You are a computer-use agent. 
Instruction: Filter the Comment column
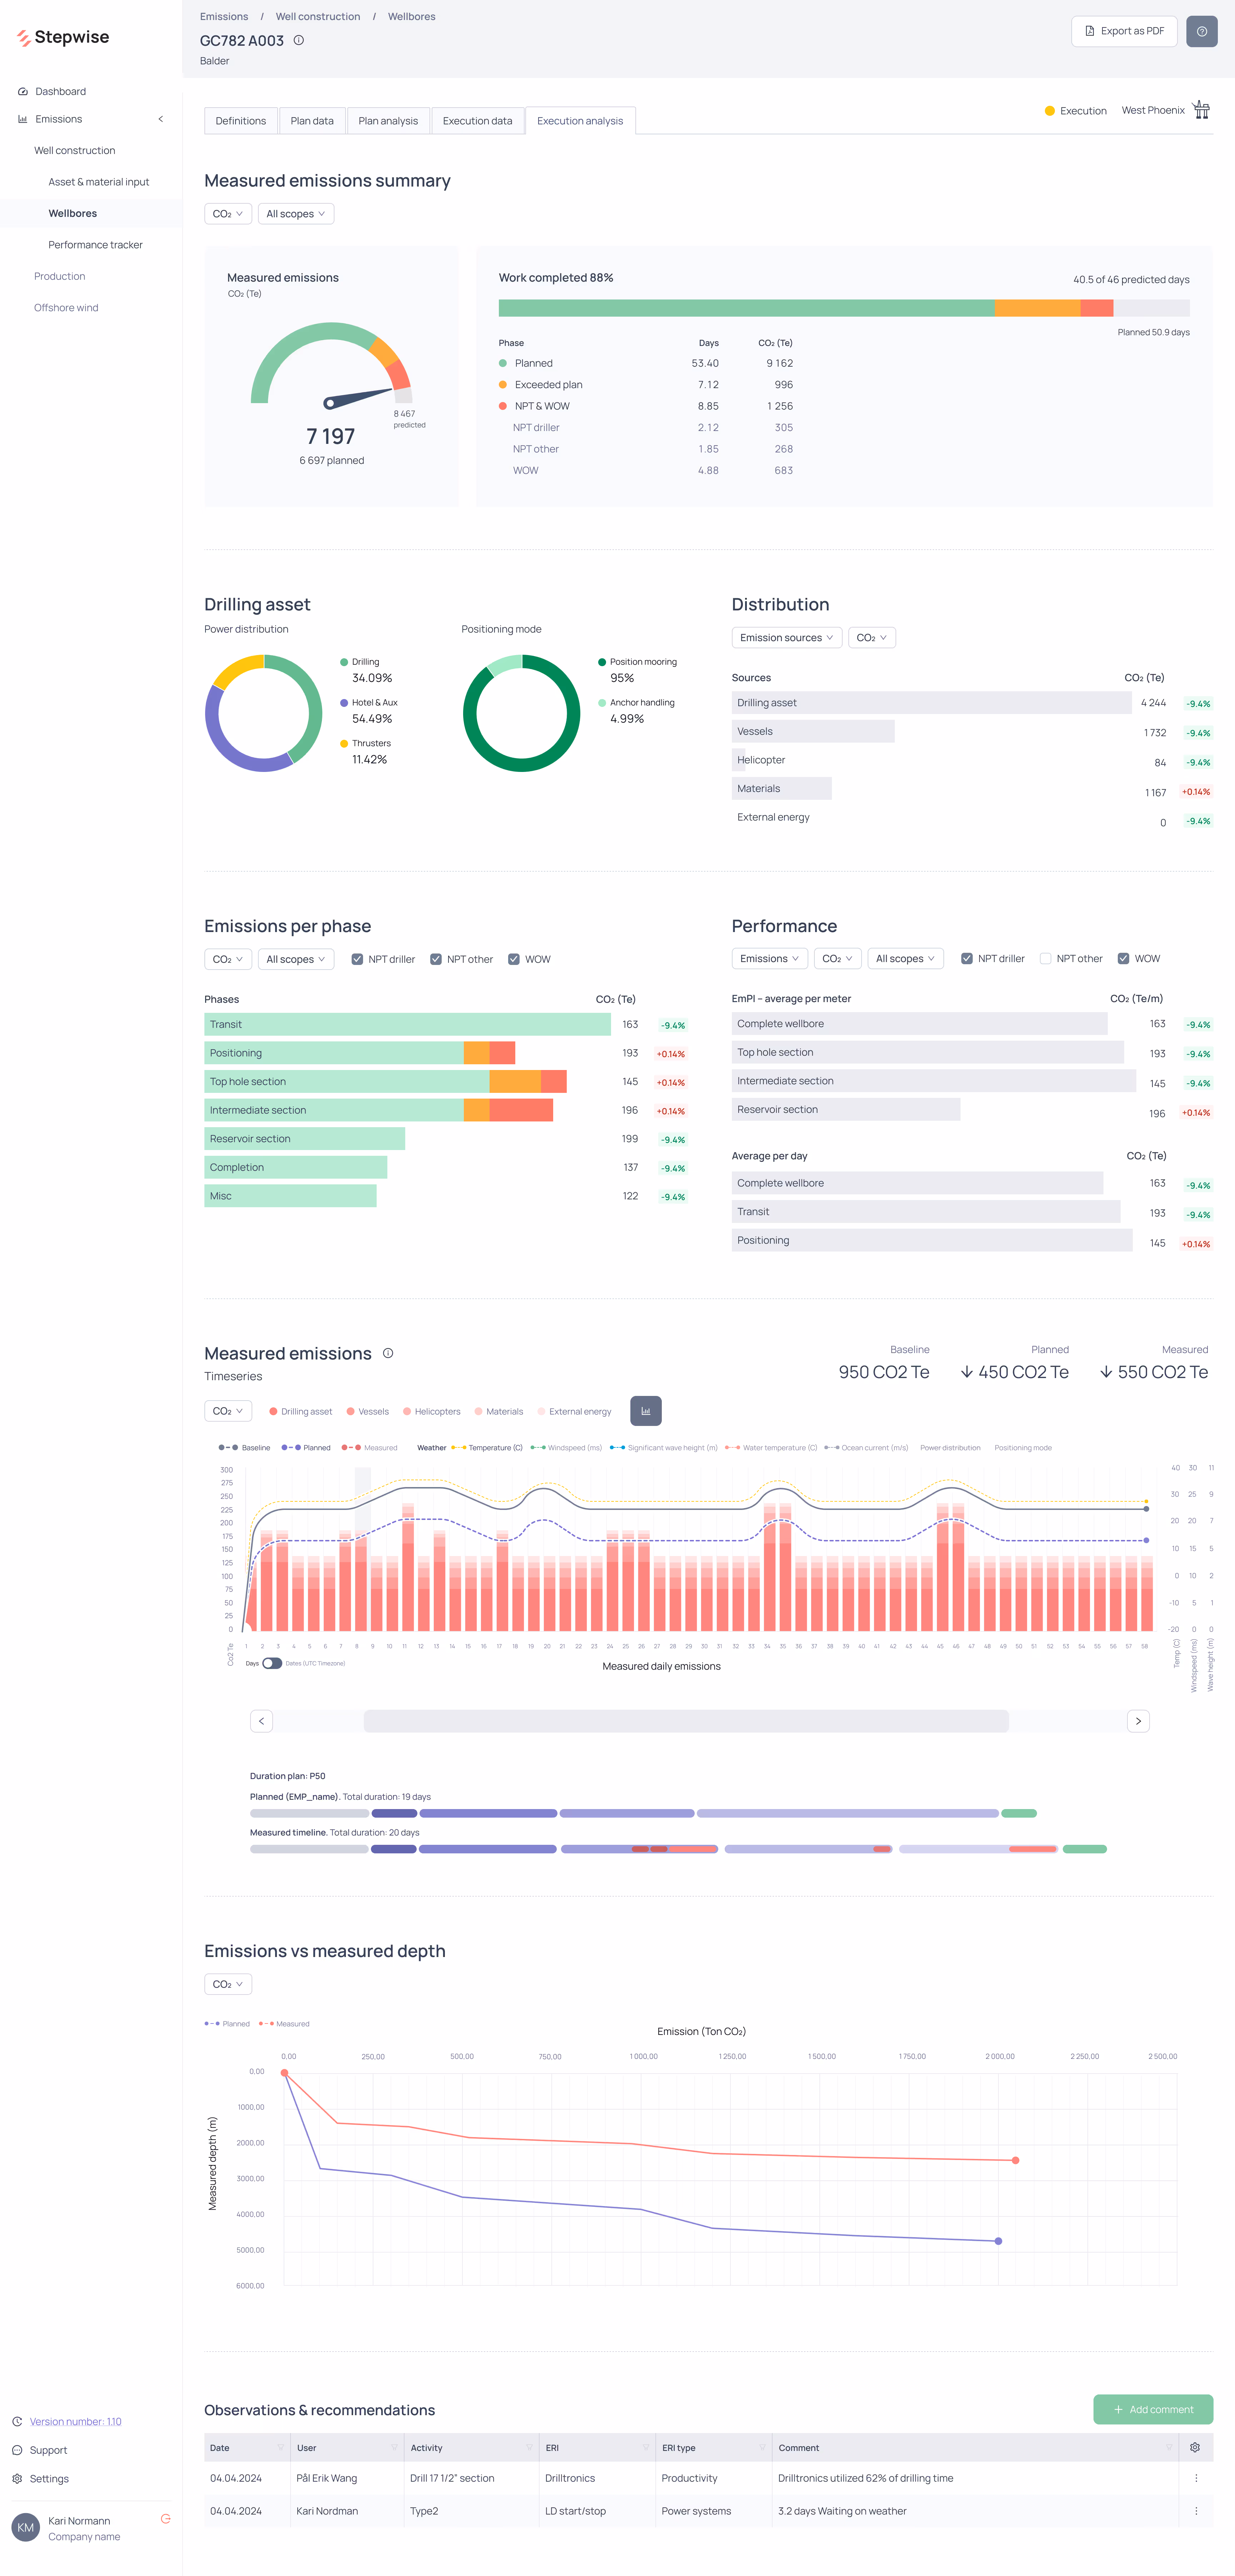tap(1168, 2448)
